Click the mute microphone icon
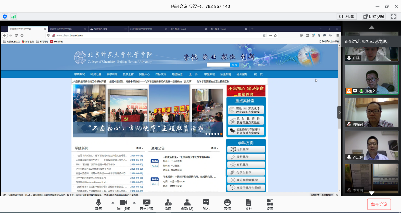Image resolution: width=401 pixels, height=213 pixels. [x=98, y=203]
